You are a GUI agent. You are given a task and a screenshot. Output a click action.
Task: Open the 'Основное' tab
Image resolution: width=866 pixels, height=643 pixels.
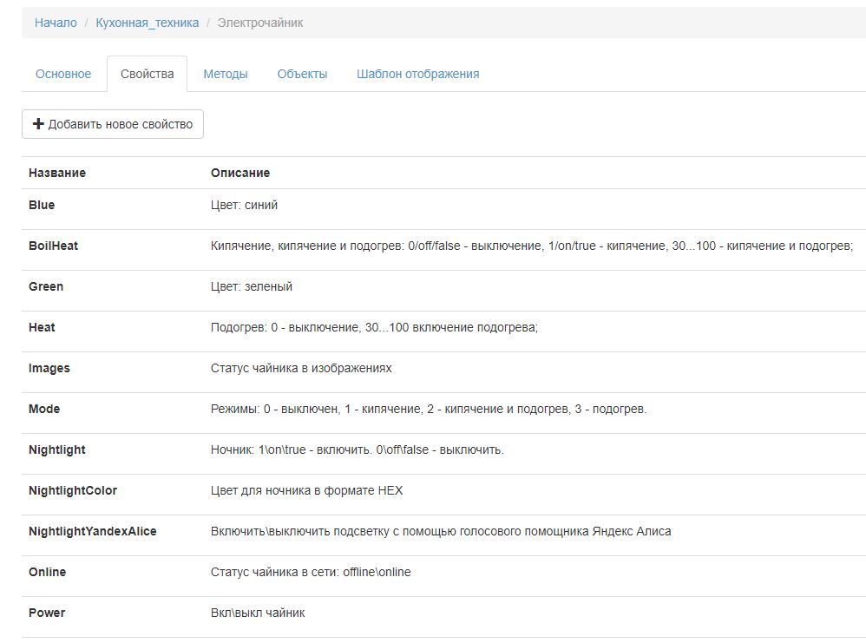[63, 74]
